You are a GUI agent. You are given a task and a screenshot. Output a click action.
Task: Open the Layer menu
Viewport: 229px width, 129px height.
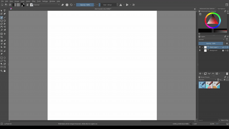pos(23,1)
